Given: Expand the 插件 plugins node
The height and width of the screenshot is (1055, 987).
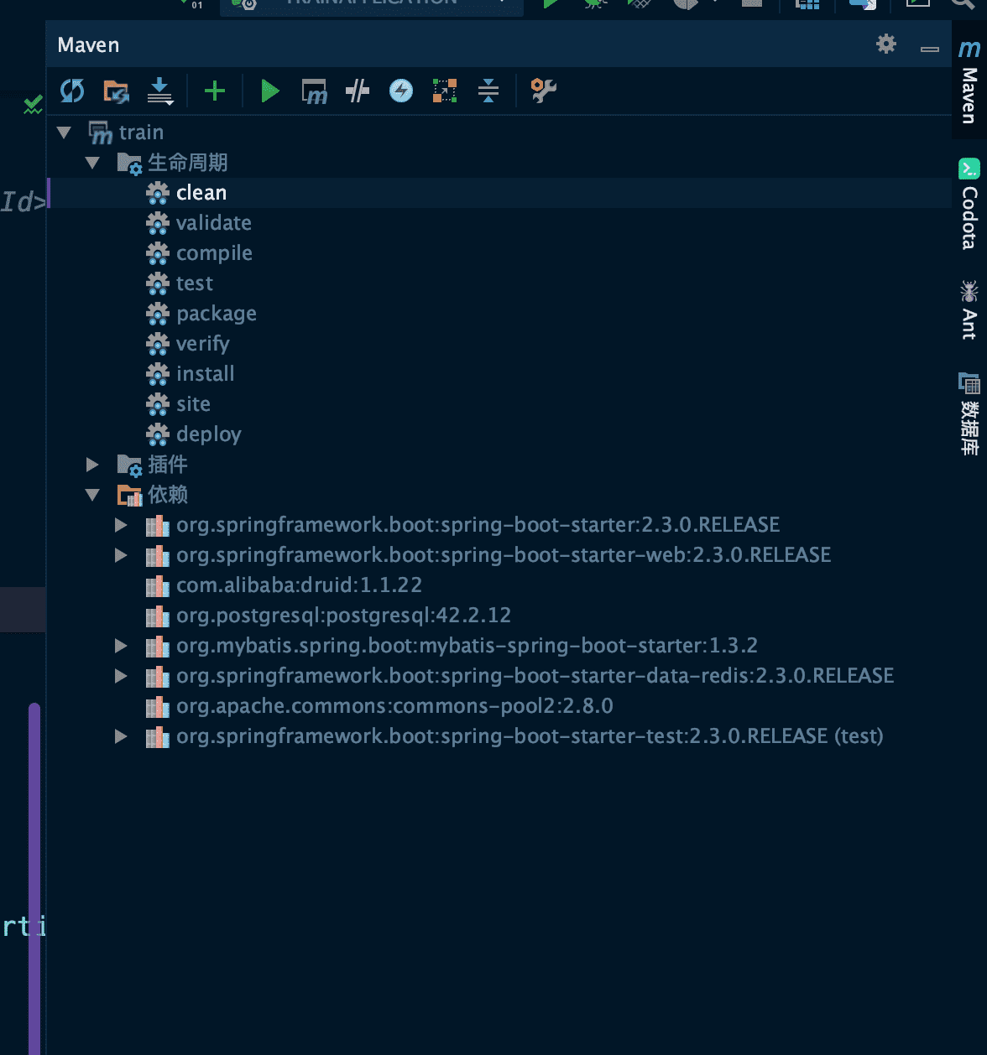Looking at the screenshot, I should coord(93,465).
